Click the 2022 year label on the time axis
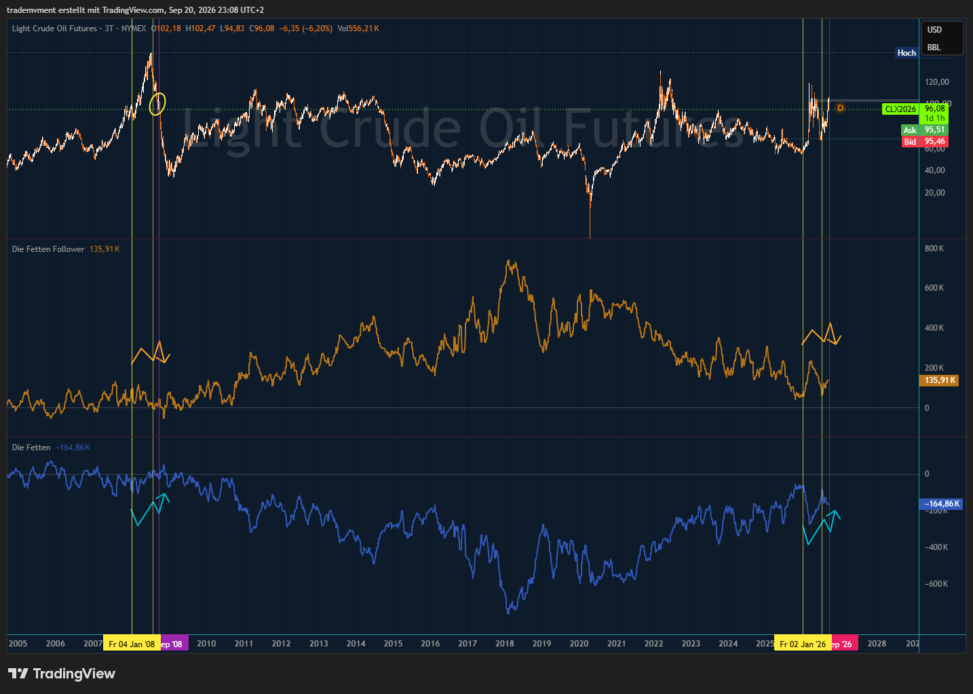 point(653,644)
